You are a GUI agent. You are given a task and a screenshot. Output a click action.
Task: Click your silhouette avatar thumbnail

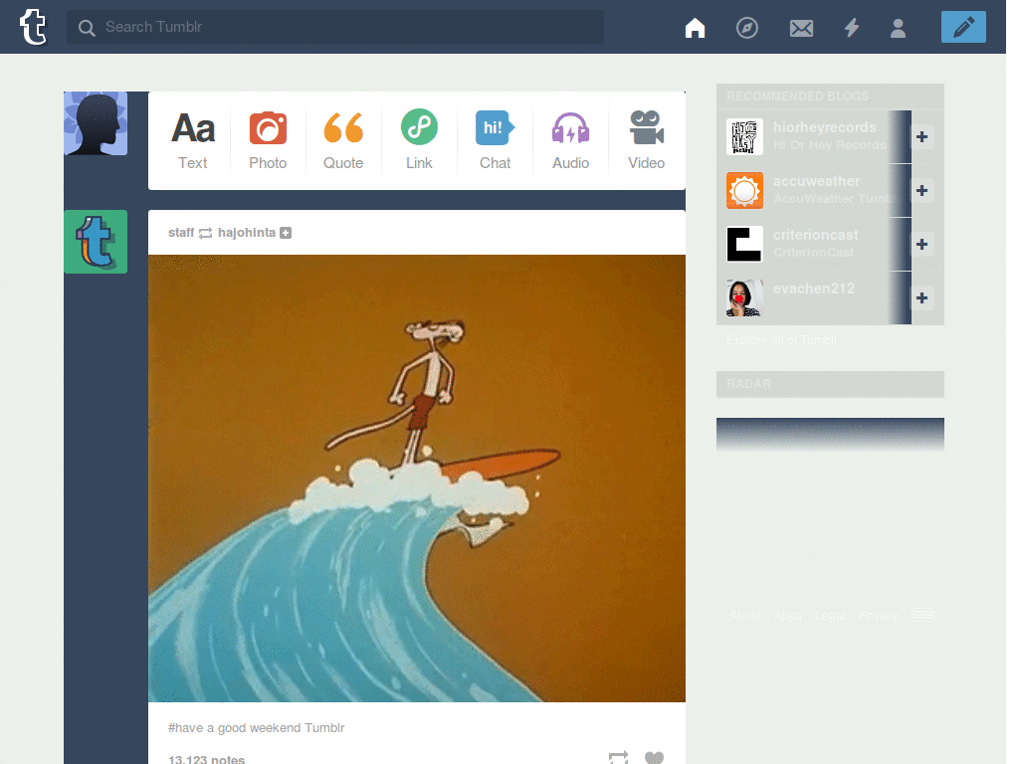(x=96, y=123)
